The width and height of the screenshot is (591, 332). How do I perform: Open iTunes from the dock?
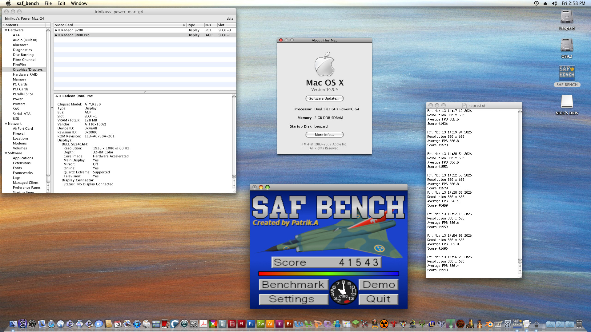137,324
